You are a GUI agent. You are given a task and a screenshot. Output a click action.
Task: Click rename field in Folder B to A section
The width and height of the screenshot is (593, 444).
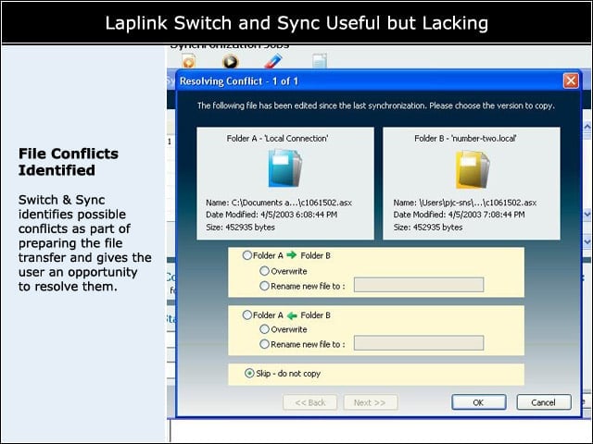click(x=419, y=343)
